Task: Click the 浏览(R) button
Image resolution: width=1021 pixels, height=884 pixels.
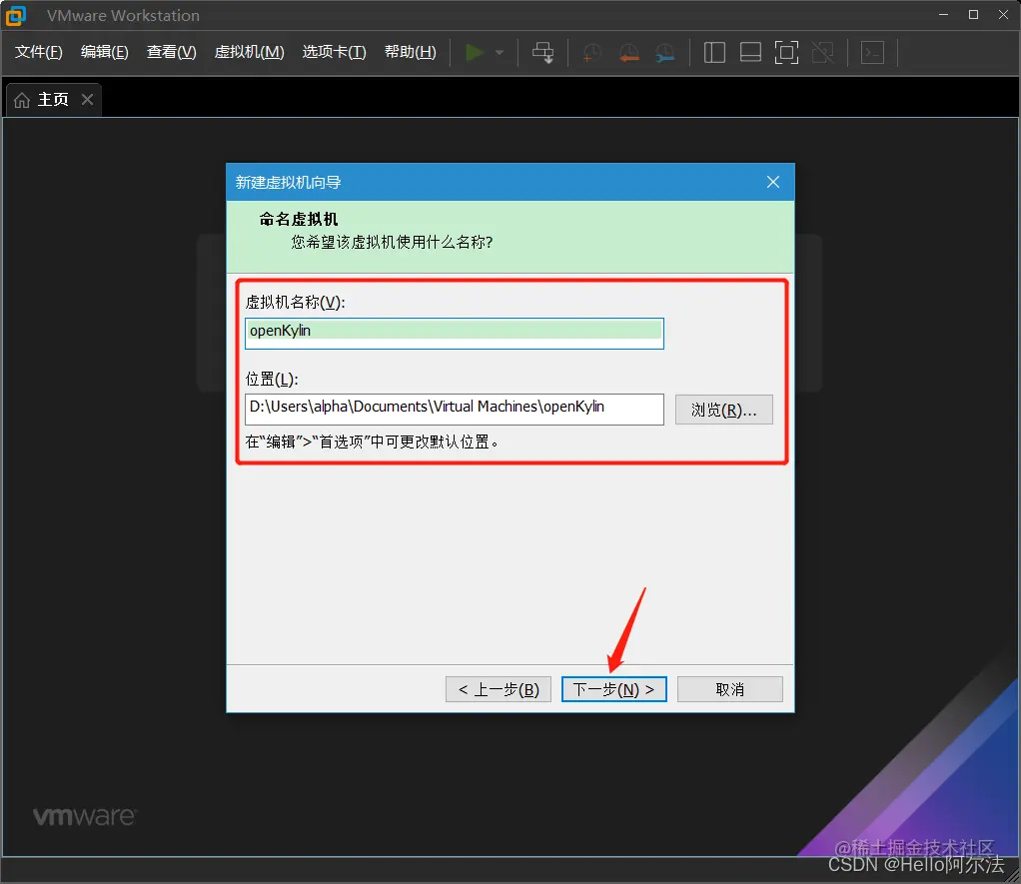Action: 723,410
